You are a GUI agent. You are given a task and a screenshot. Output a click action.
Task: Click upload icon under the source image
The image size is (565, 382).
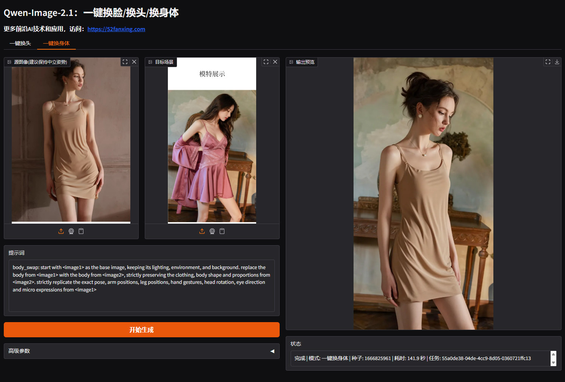61,231
